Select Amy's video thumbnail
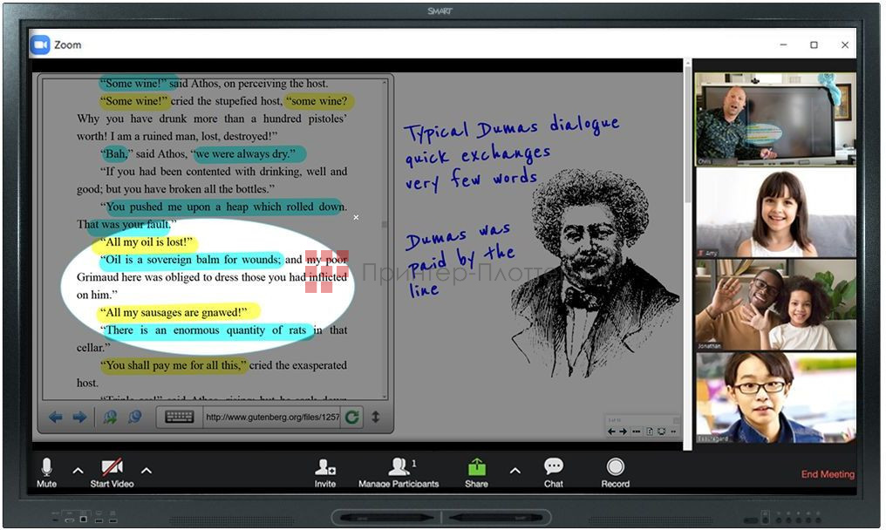Image resolution: width=886 pixels, height=530 pixels. click(x=775, y=213)
